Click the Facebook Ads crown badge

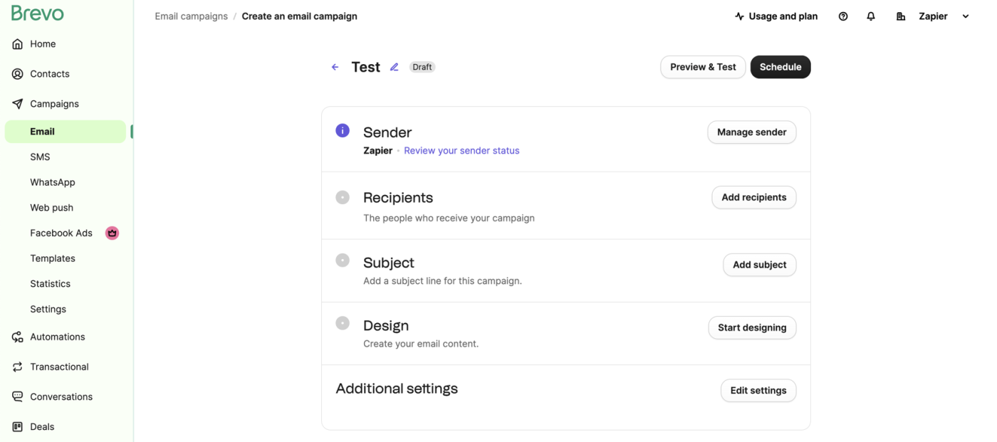(112, 233)
